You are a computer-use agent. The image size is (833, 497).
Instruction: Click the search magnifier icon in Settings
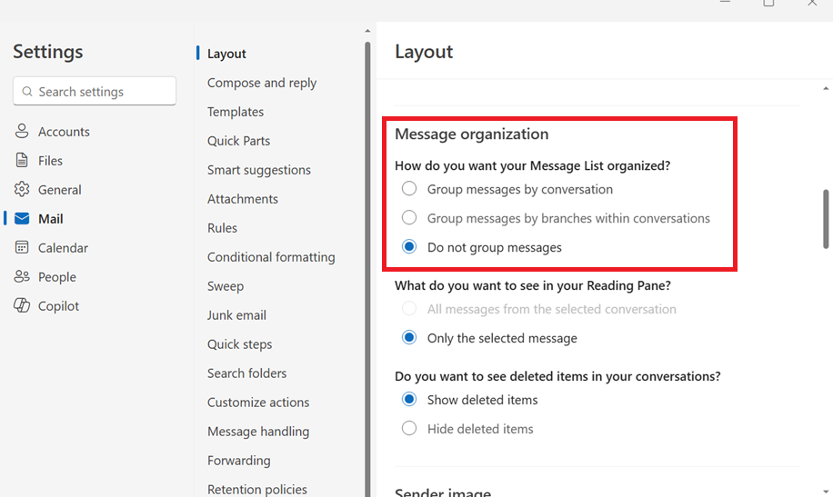[x=27, y=92]
